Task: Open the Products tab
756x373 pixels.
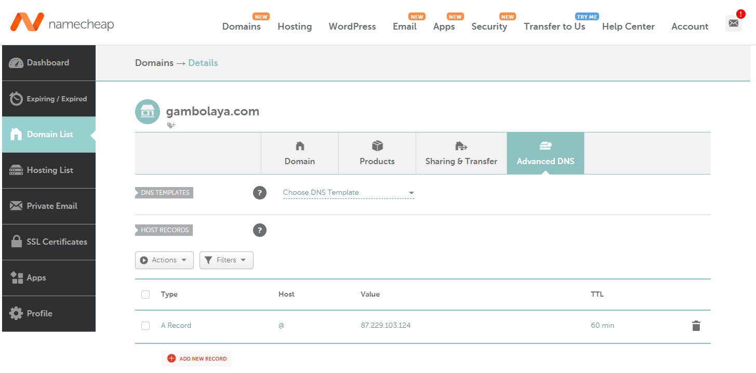Action: tap(377, 153)
